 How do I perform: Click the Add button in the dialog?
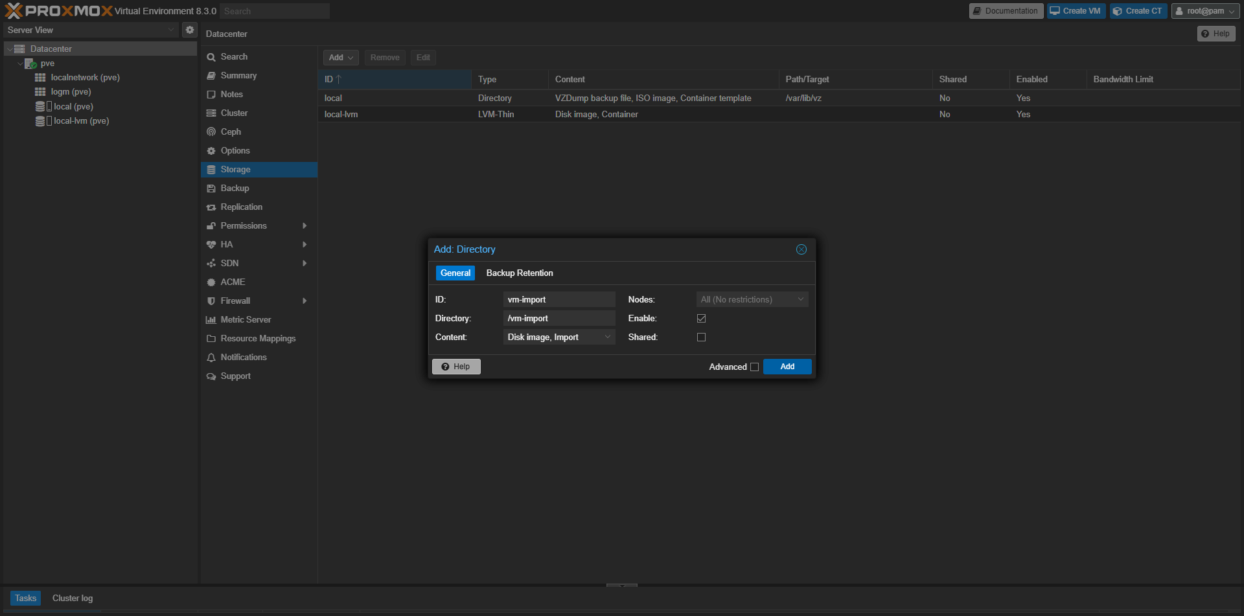787,367
